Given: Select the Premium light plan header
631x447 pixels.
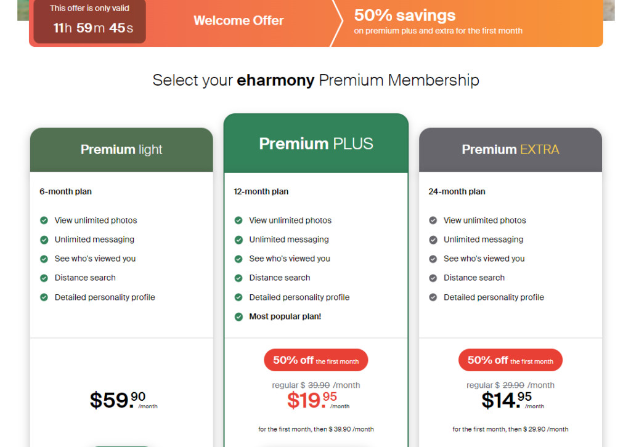Looking at the screenshot, I should (x=121, y=149).
